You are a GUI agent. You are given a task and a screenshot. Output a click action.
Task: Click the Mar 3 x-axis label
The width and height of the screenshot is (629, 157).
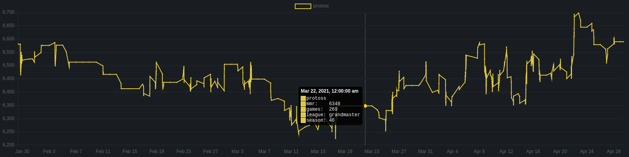tap(237, 152)
